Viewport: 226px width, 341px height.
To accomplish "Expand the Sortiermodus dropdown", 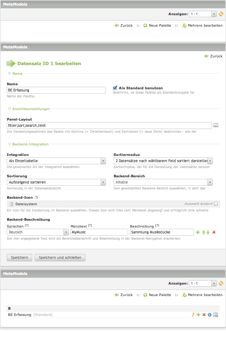I will (x=163, y=161).
